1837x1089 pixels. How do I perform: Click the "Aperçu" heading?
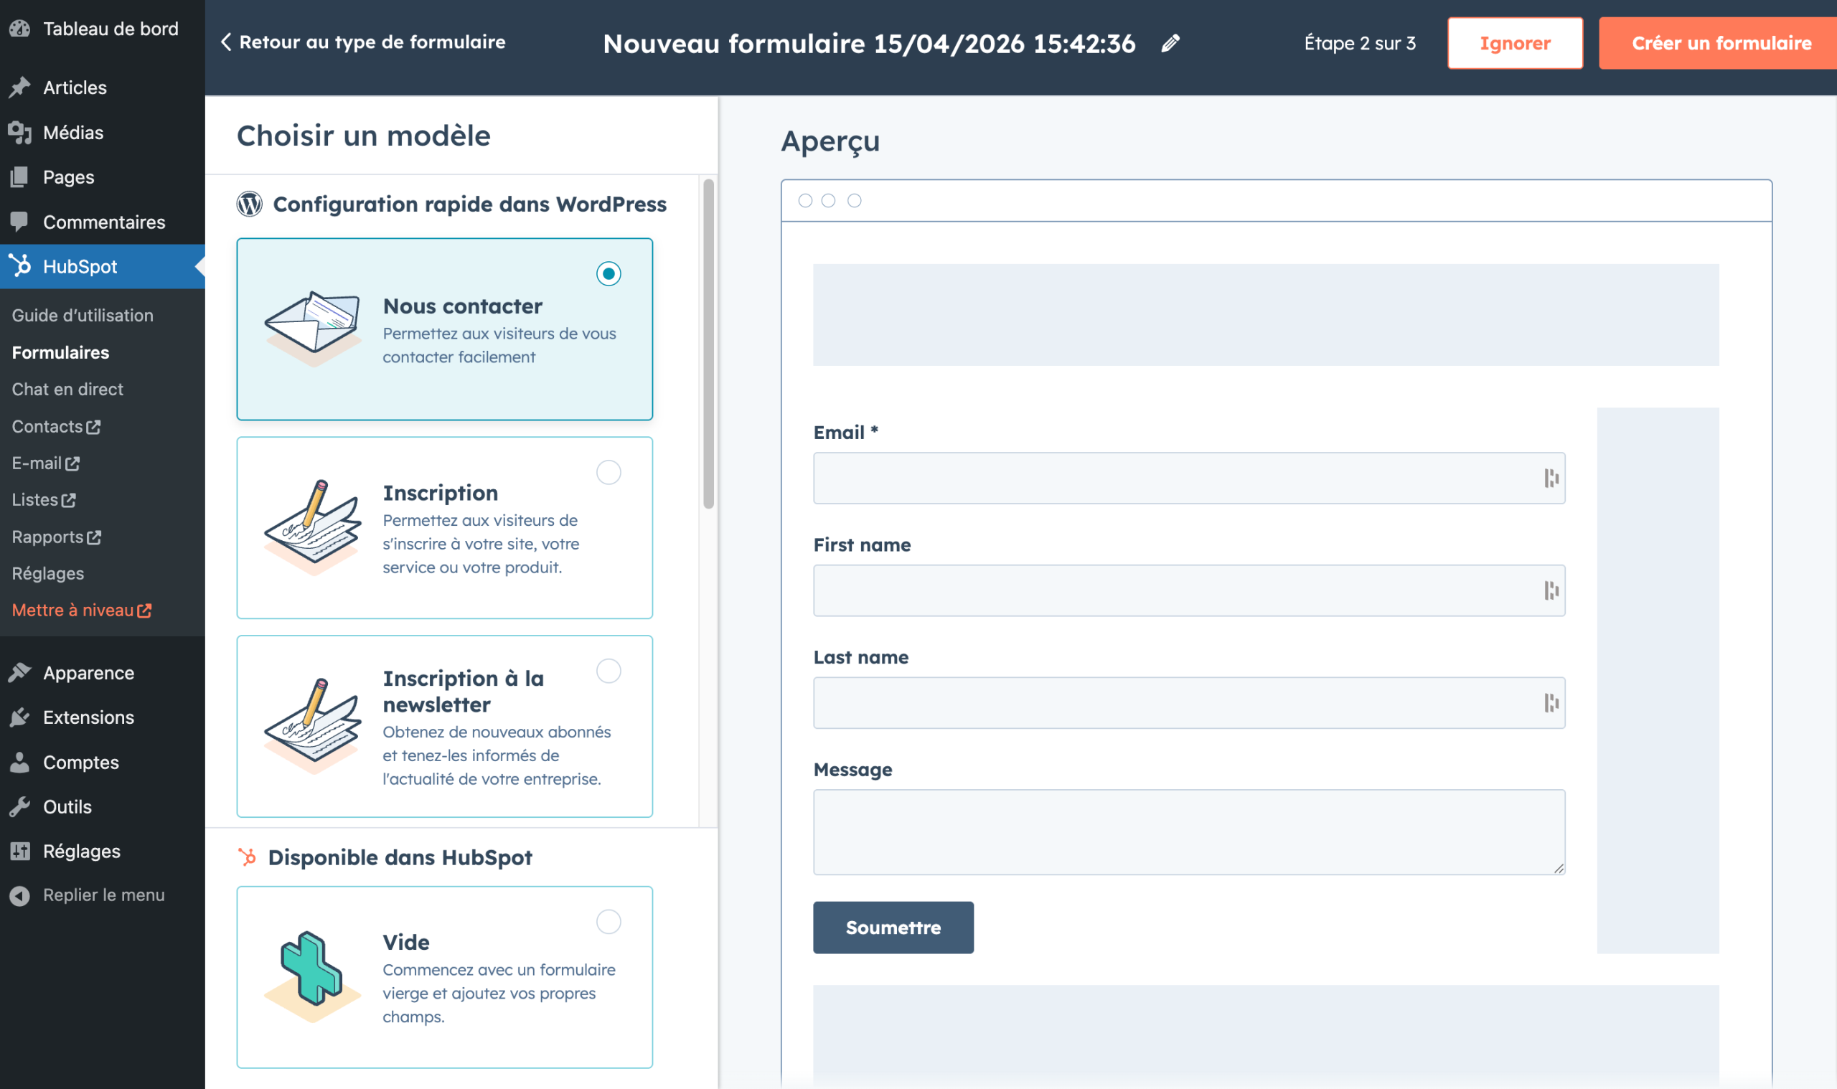pyautogui.click(x=830, y=141)
